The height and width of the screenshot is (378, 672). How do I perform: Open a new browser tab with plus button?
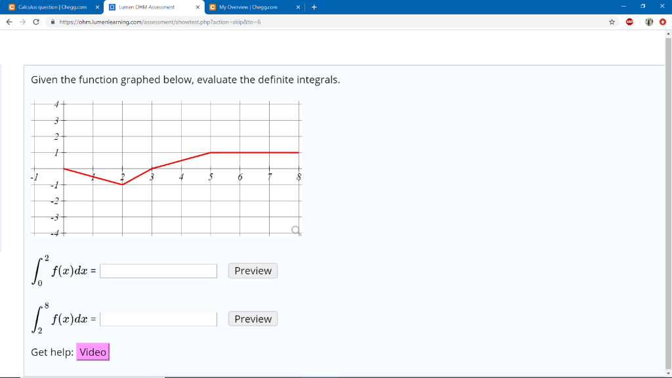(314, 8)
